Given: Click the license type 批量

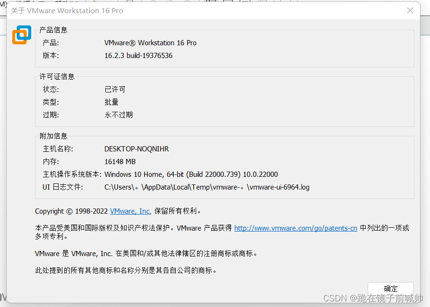Looking at the screenshot, I should tap(112, 102).
